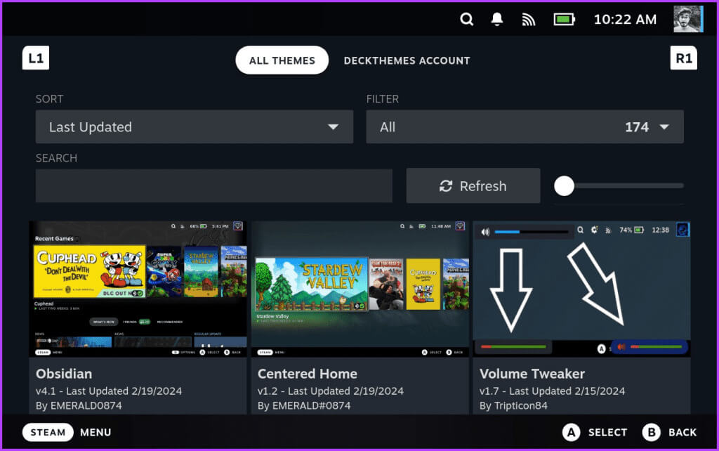Click the thumbnail size slider handle
719x451 pixels.
point(564,186)
